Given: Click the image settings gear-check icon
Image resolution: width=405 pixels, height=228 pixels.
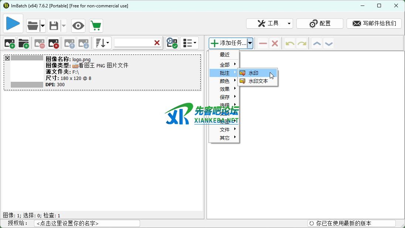Looking at the screenshot, I should tap(172, 43).
